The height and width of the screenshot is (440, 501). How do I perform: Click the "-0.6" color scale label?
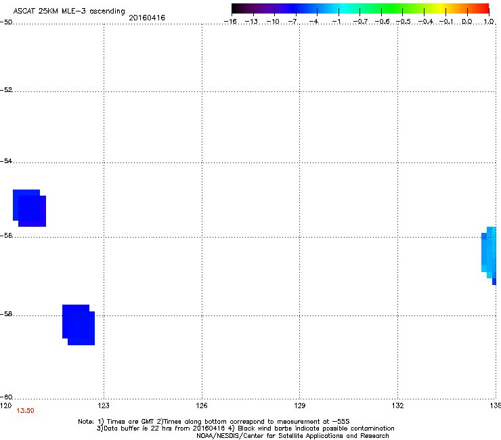(382, 22)
